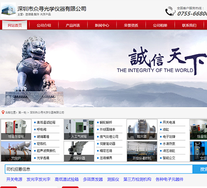Click the 第三方检测机构 keyword link
The width and height of the screenshot is (207, 188).
(x=138, y=179)
